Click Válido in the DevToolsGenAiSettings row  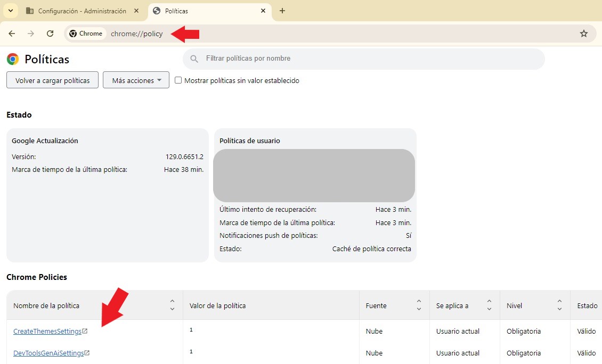[586, 353]
